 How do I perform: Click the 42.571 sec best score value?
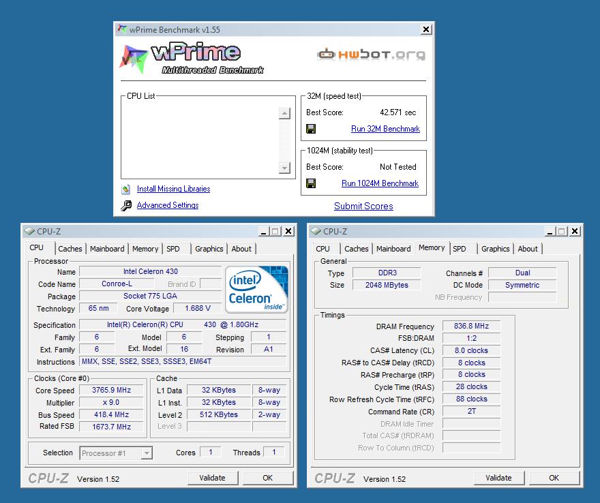coord(397,112)
